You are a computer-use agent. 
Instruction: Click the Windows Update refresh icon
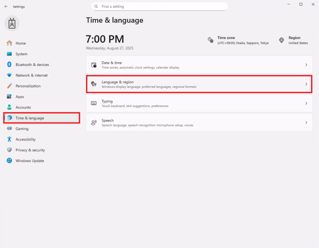coord(9,161)
